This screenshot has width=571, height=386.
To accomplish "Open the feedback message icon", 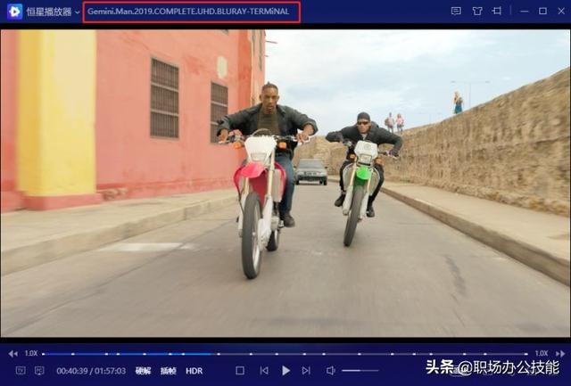I will 456,12.
